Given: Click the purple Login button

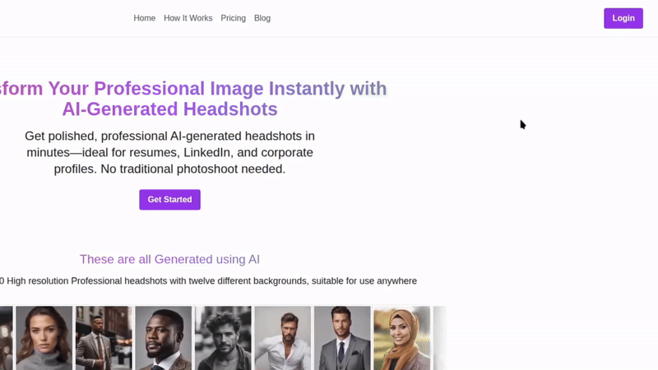Looking at the screenshot, I should [x=623, y=18].
